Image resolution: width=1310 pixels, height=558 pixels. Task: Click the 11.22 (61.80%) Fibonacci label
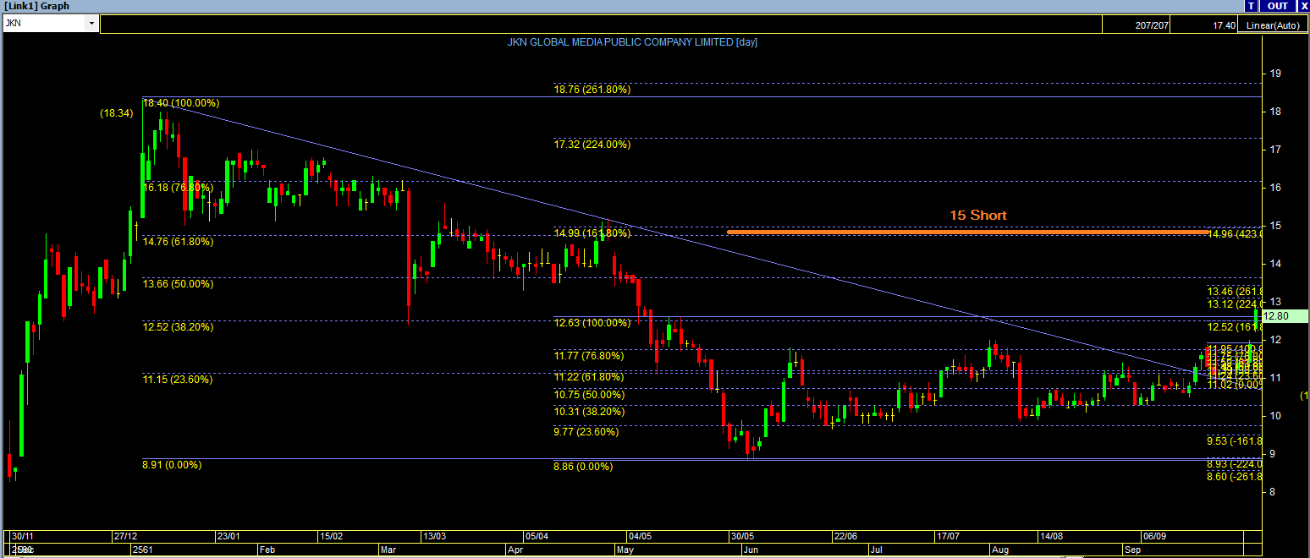589,377
